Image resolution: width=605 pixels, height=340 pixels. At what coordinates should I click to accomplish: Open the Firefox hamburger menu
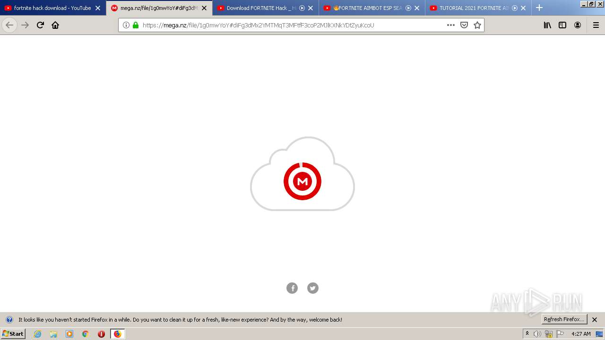pyautogui.click(x=596, y=25)
